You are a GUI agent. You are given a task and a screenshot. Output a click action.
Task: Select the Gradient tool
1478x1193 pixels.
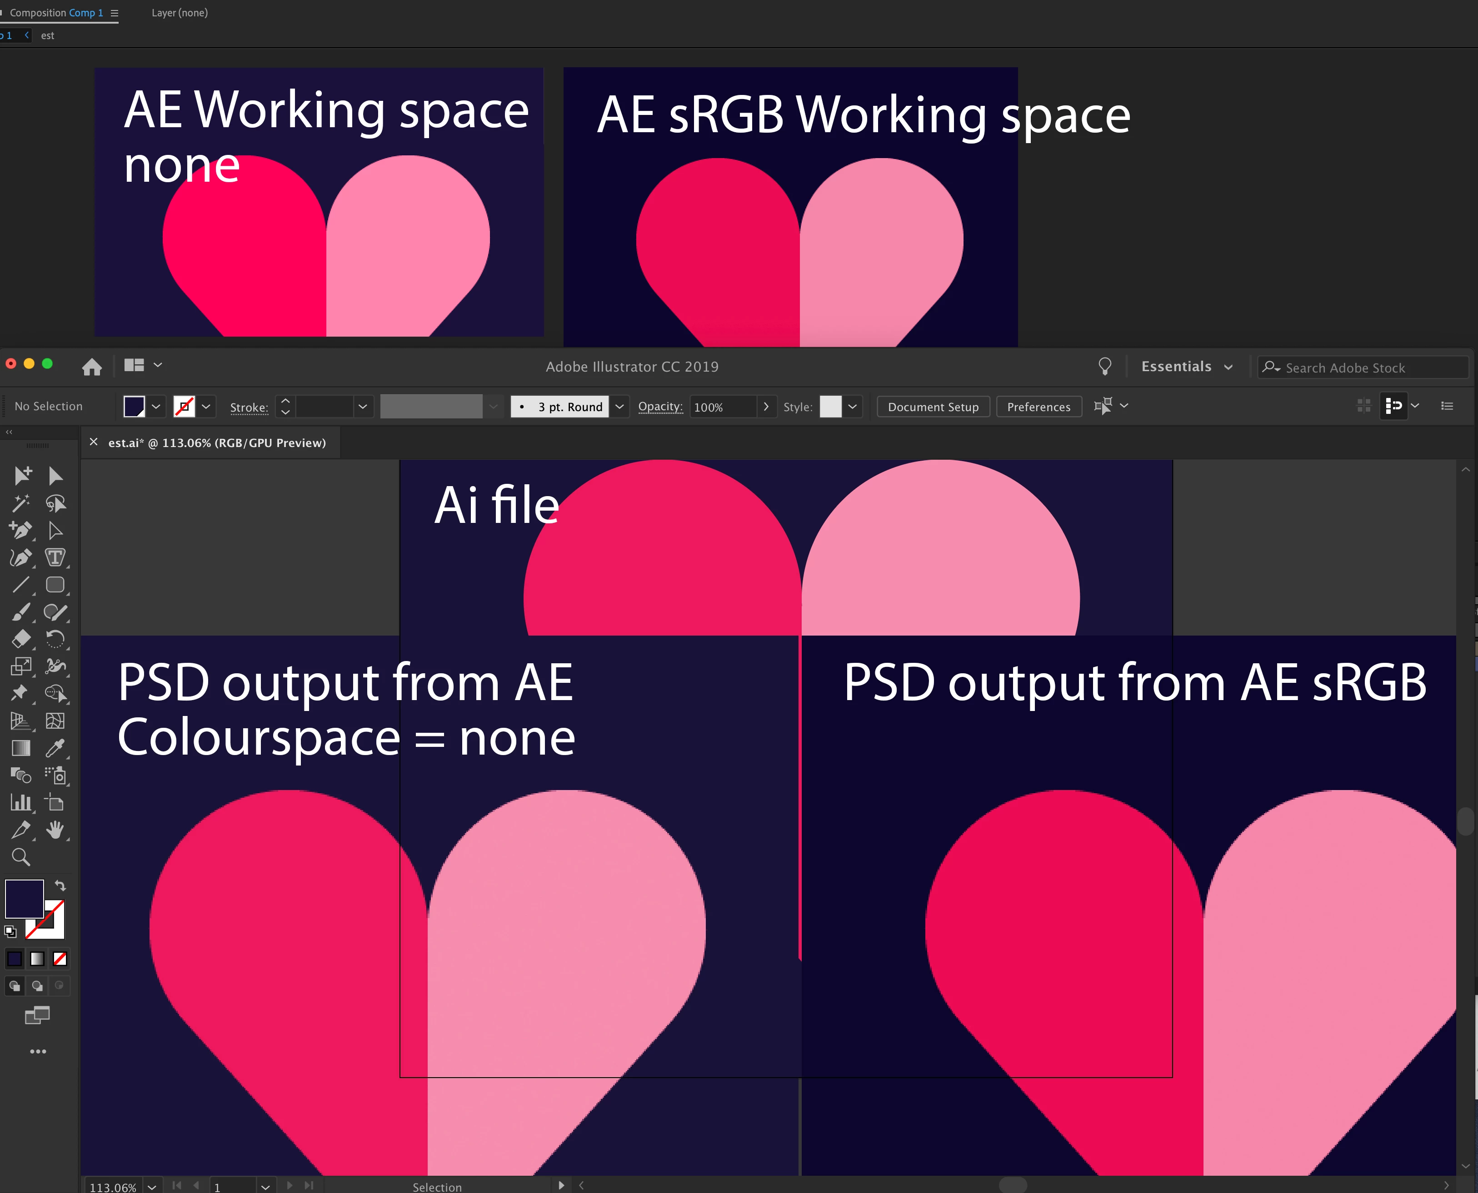pos(20,748)
